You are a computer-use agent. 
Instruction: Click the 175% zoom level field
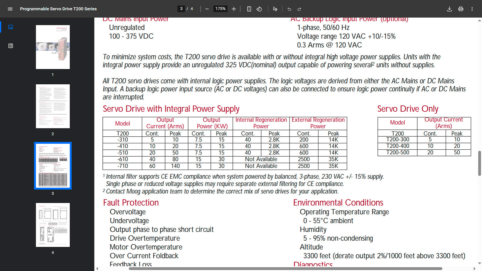point(220,9)
